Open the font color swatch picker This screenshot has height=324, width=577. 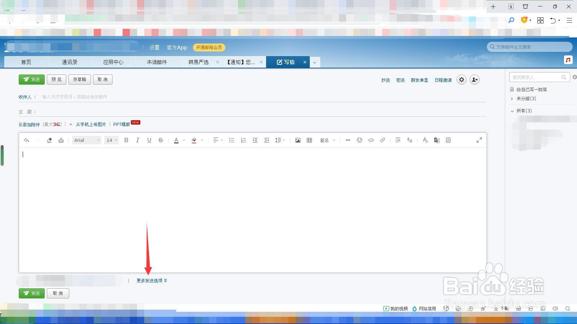pos(184,140)
